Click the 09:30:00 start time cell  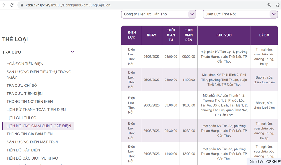tap(171, 131)
